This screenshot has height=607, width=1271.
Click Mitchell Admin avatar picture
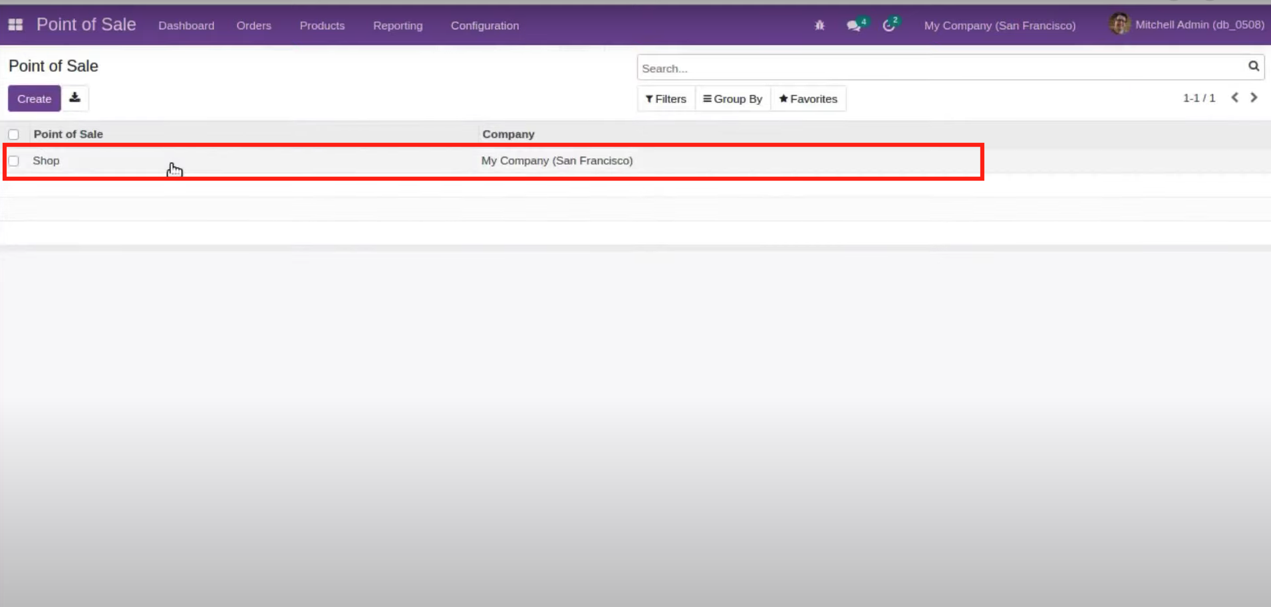[x=1119, y=25]
